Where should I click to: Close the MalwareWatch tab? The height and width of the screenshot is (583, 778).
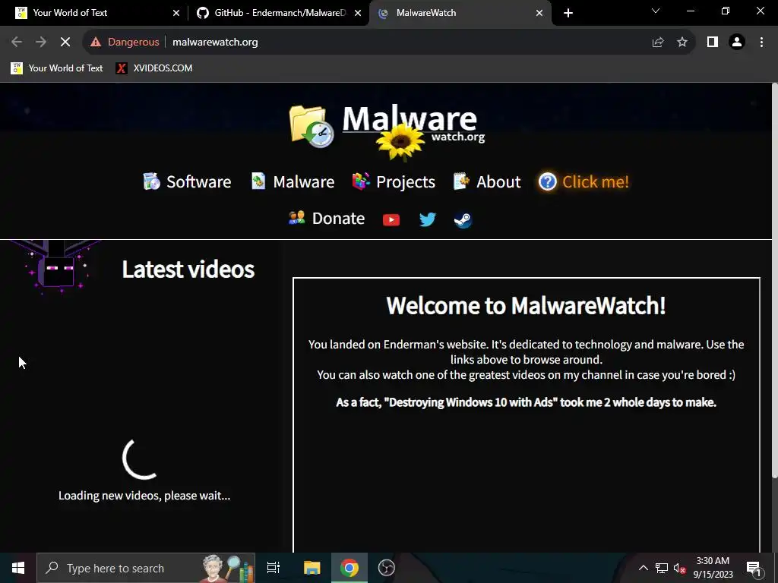pos(539,13)
